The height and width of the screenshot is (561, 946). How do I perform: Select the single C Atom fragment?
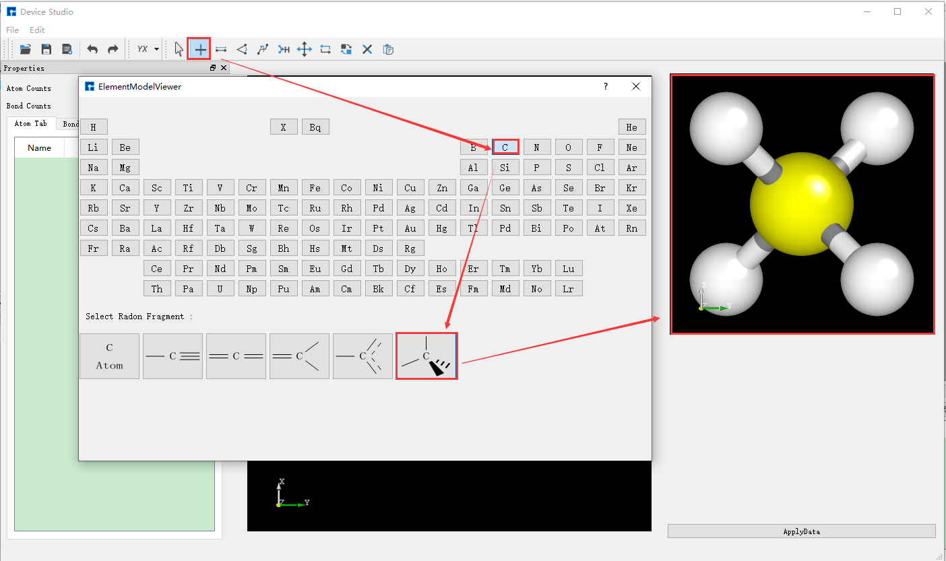109,356
